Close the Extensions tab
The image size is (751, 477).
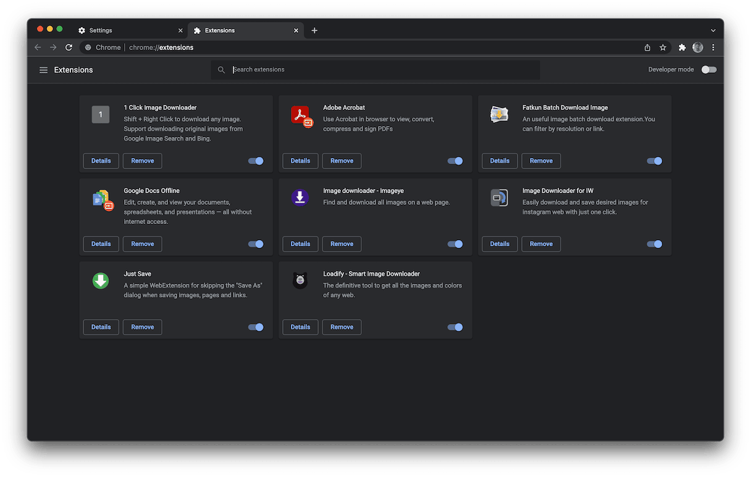tap(296, 30)
